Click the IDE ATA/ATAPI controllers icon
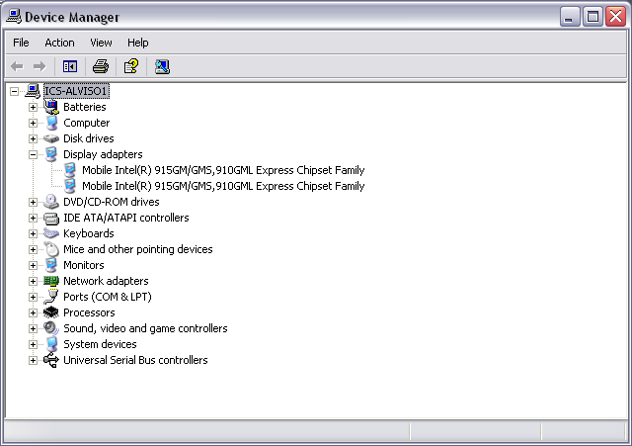 51,218
